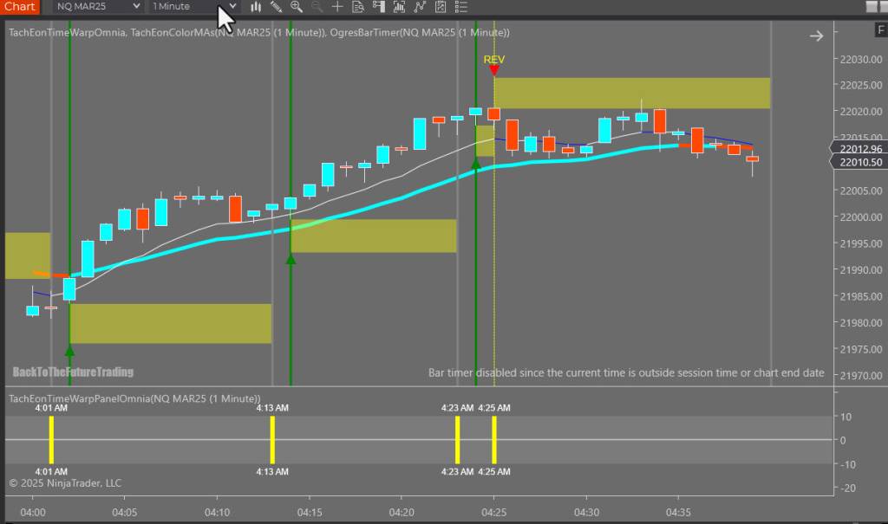The width and height of the screenshot is (888, 524).
Task: Click the red REV marker arrow
Action: (493, 70)
